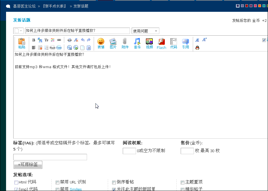
Task: Pick the orange theme color swatch
Action: pos(260,6)
